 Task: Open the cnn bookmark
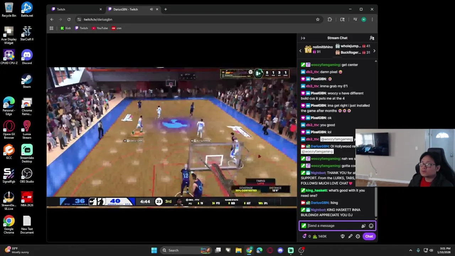pos(117,28)
